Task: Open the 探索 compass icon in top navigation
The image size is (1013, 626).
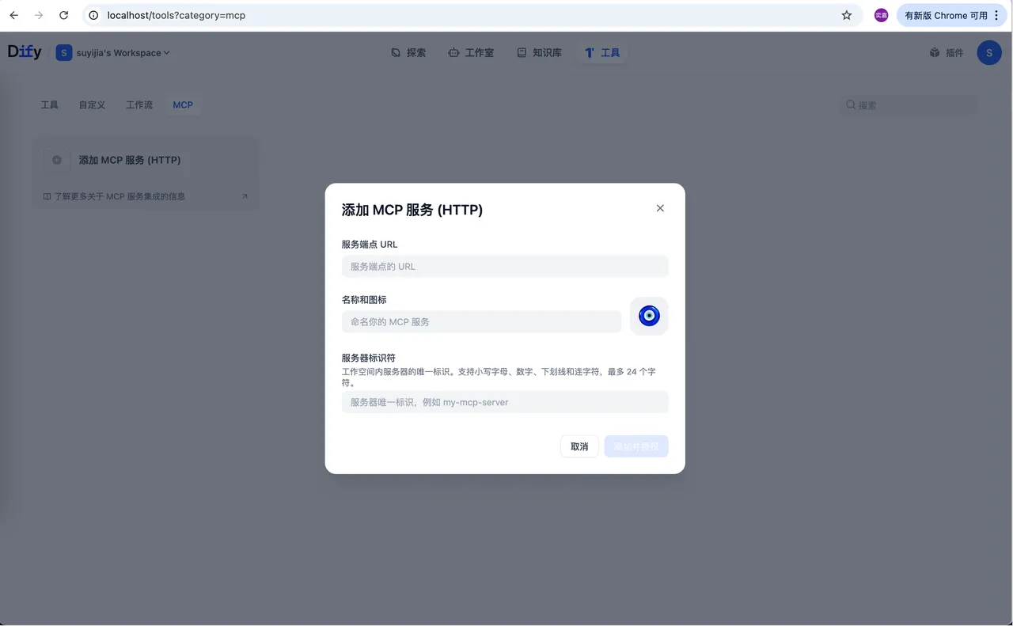Action: (396, 52)
